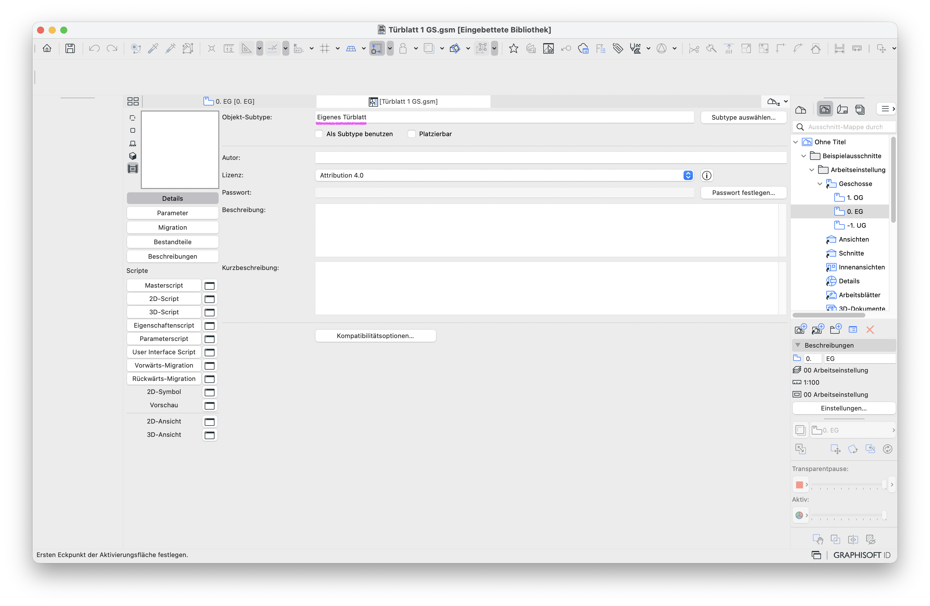Click the Redo arrow icon
Image resolution: width=930 pixels, height=606 pixels.
tap(112, 48)
